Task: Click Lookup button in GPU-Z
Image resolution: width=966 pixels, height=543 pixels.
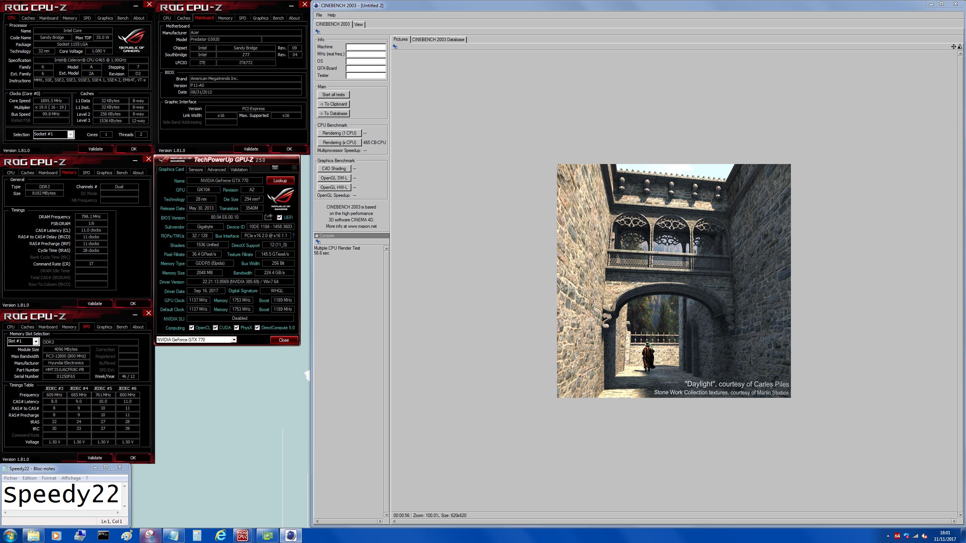Action: [280, 181]
